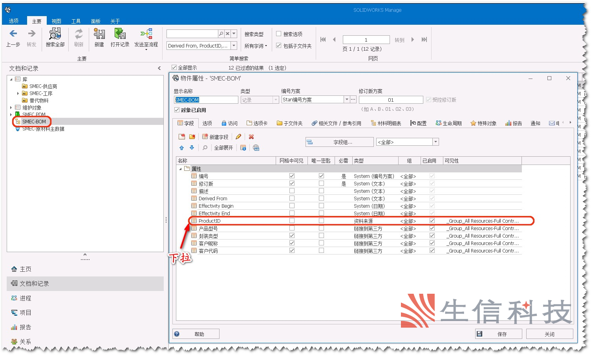Move the field down with the blue down arrow
Viewport: 591px width, 355px height.
pyautogui.click(x=192, y=148)
